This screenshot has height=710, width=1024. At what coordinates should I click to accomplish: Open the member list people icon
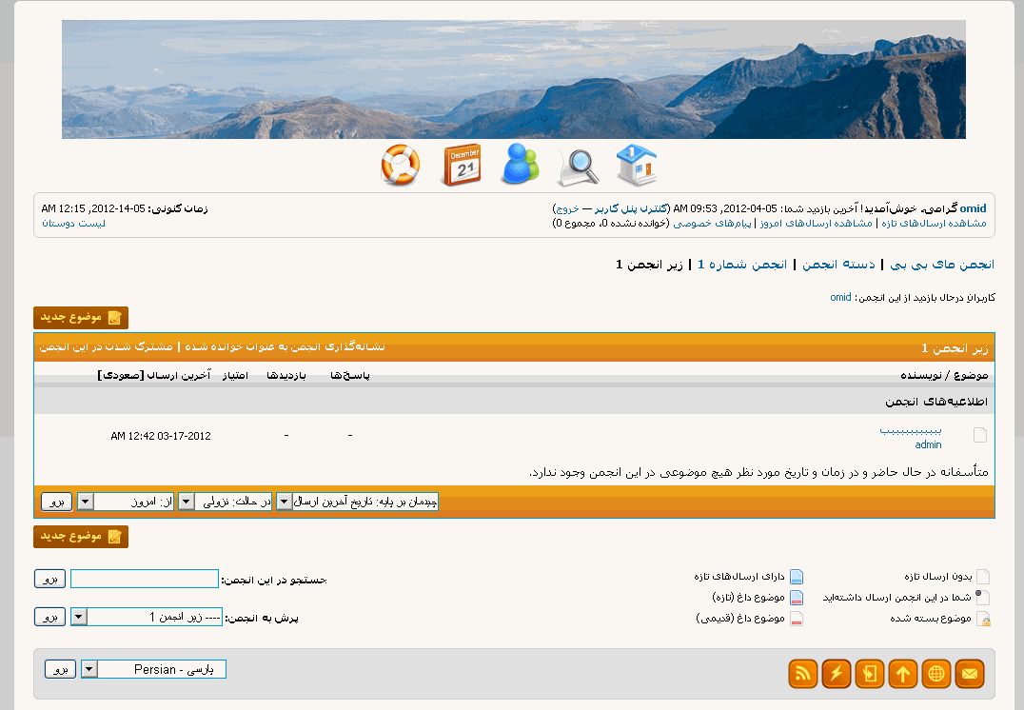click(521, 165)
